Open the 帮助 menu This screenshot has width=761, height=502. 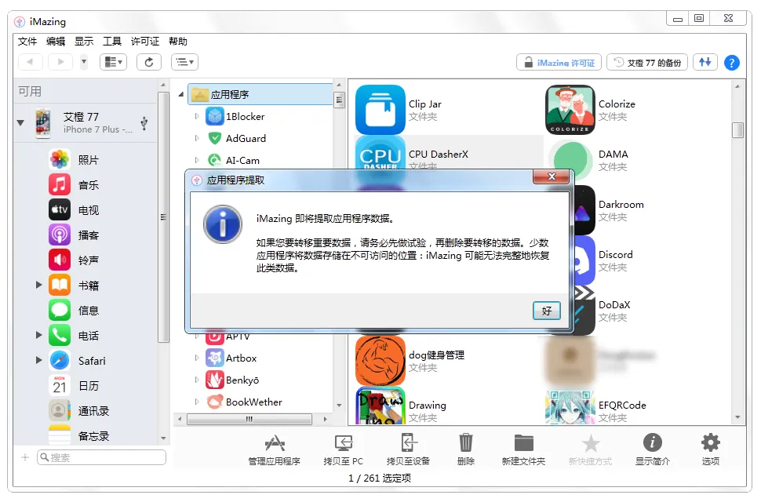(177, 42)
